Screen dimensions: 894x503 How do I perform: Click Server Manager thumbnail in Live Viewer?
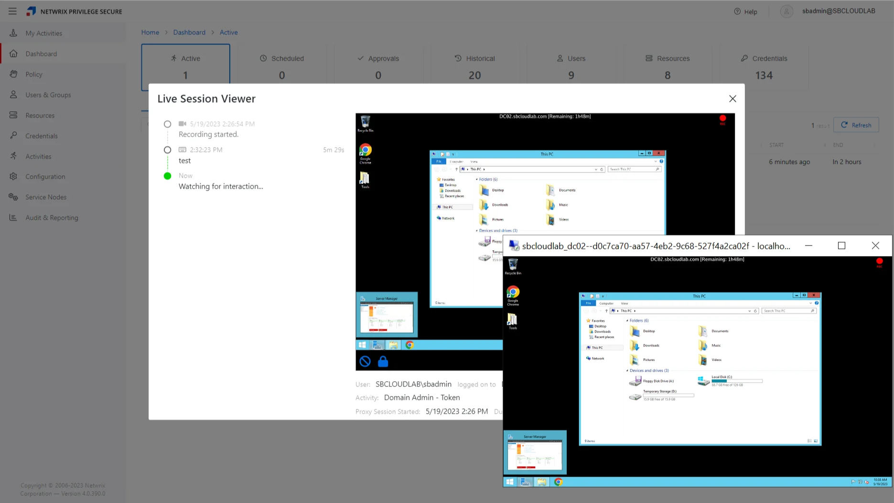pyautogui.click(x=387, y=314)
